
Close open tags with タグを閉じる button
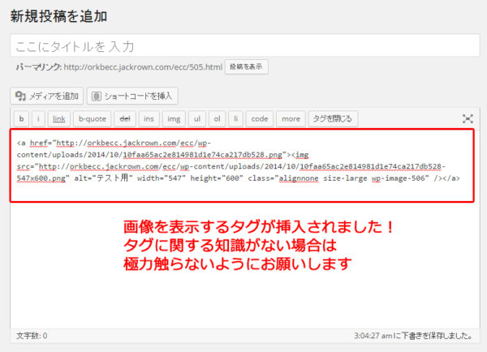pyautogui.click(x=332, y=118)
